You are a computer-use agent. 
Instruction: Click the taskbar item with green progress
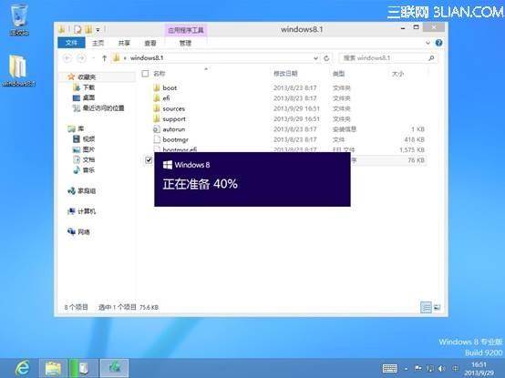[84, 368]
